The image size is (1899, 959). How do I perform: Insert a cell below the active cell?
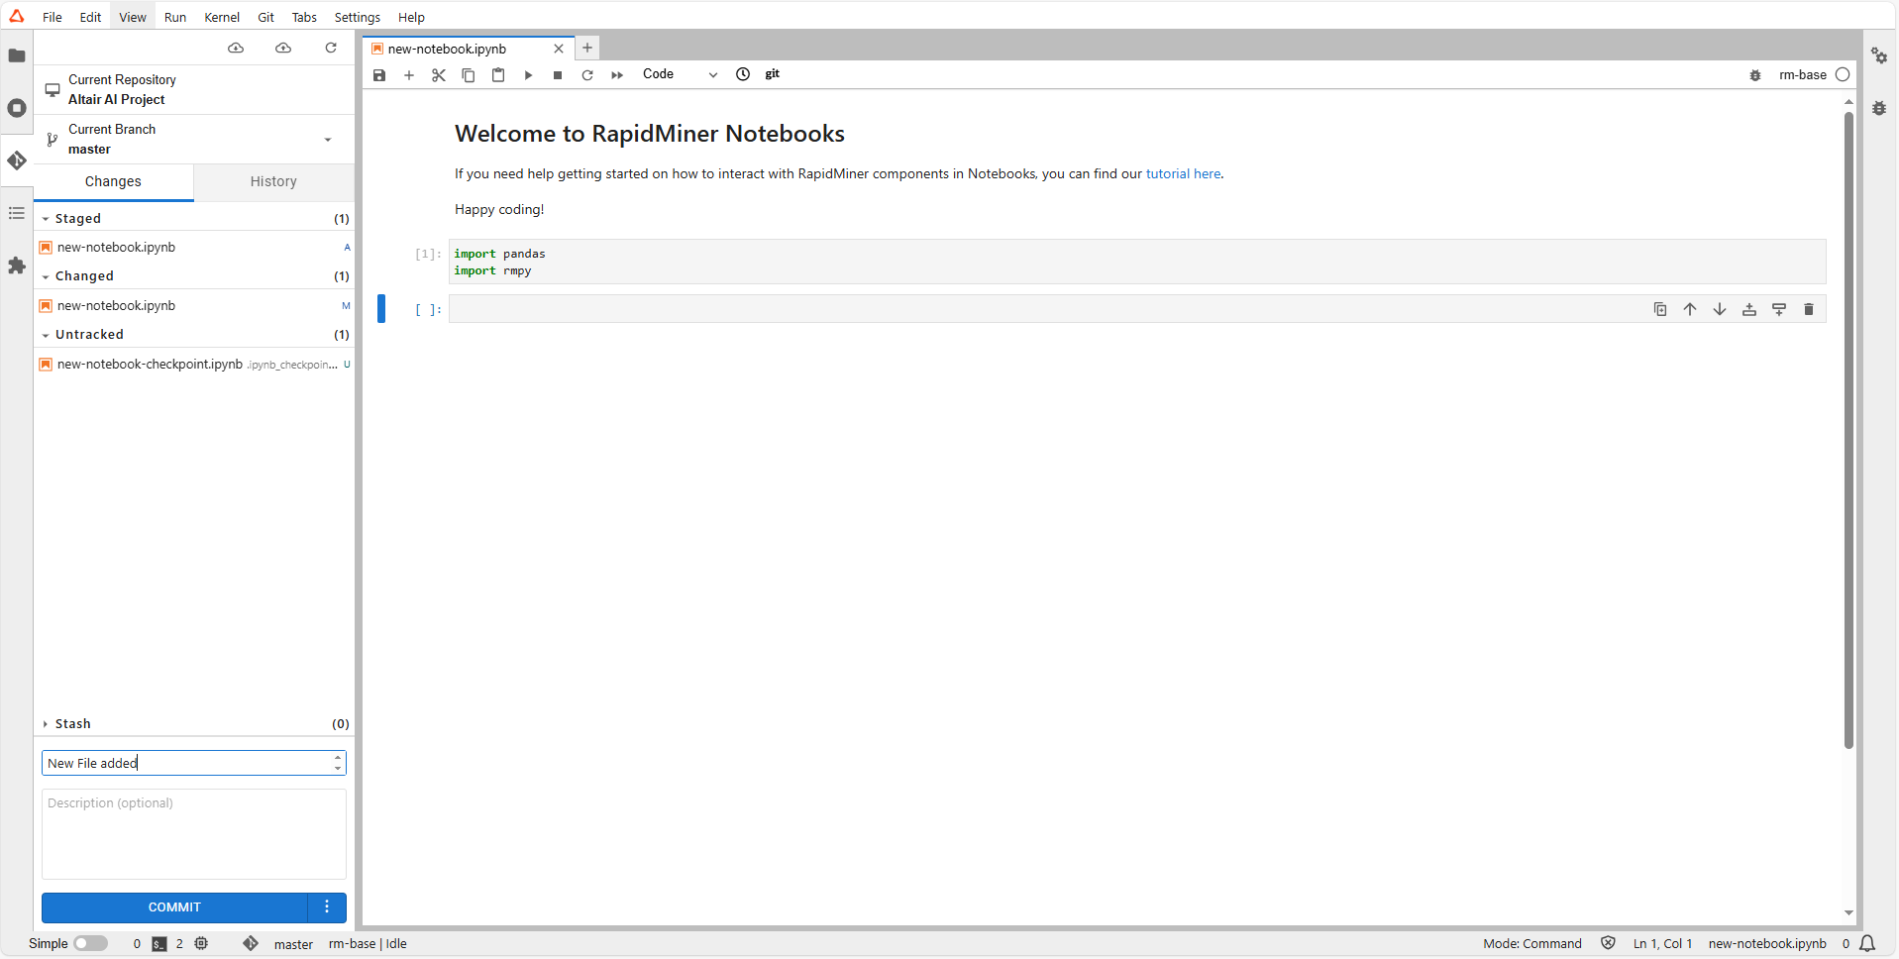[x=1779, y=309]
